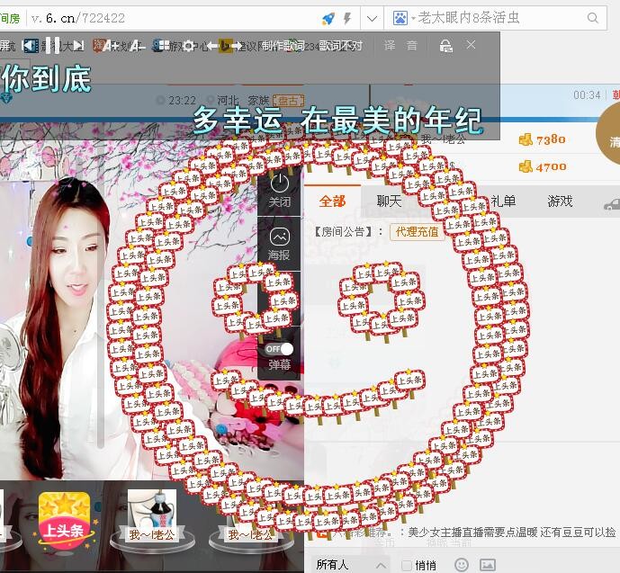Click the magnifier search icon

click(x=592, y=18)
